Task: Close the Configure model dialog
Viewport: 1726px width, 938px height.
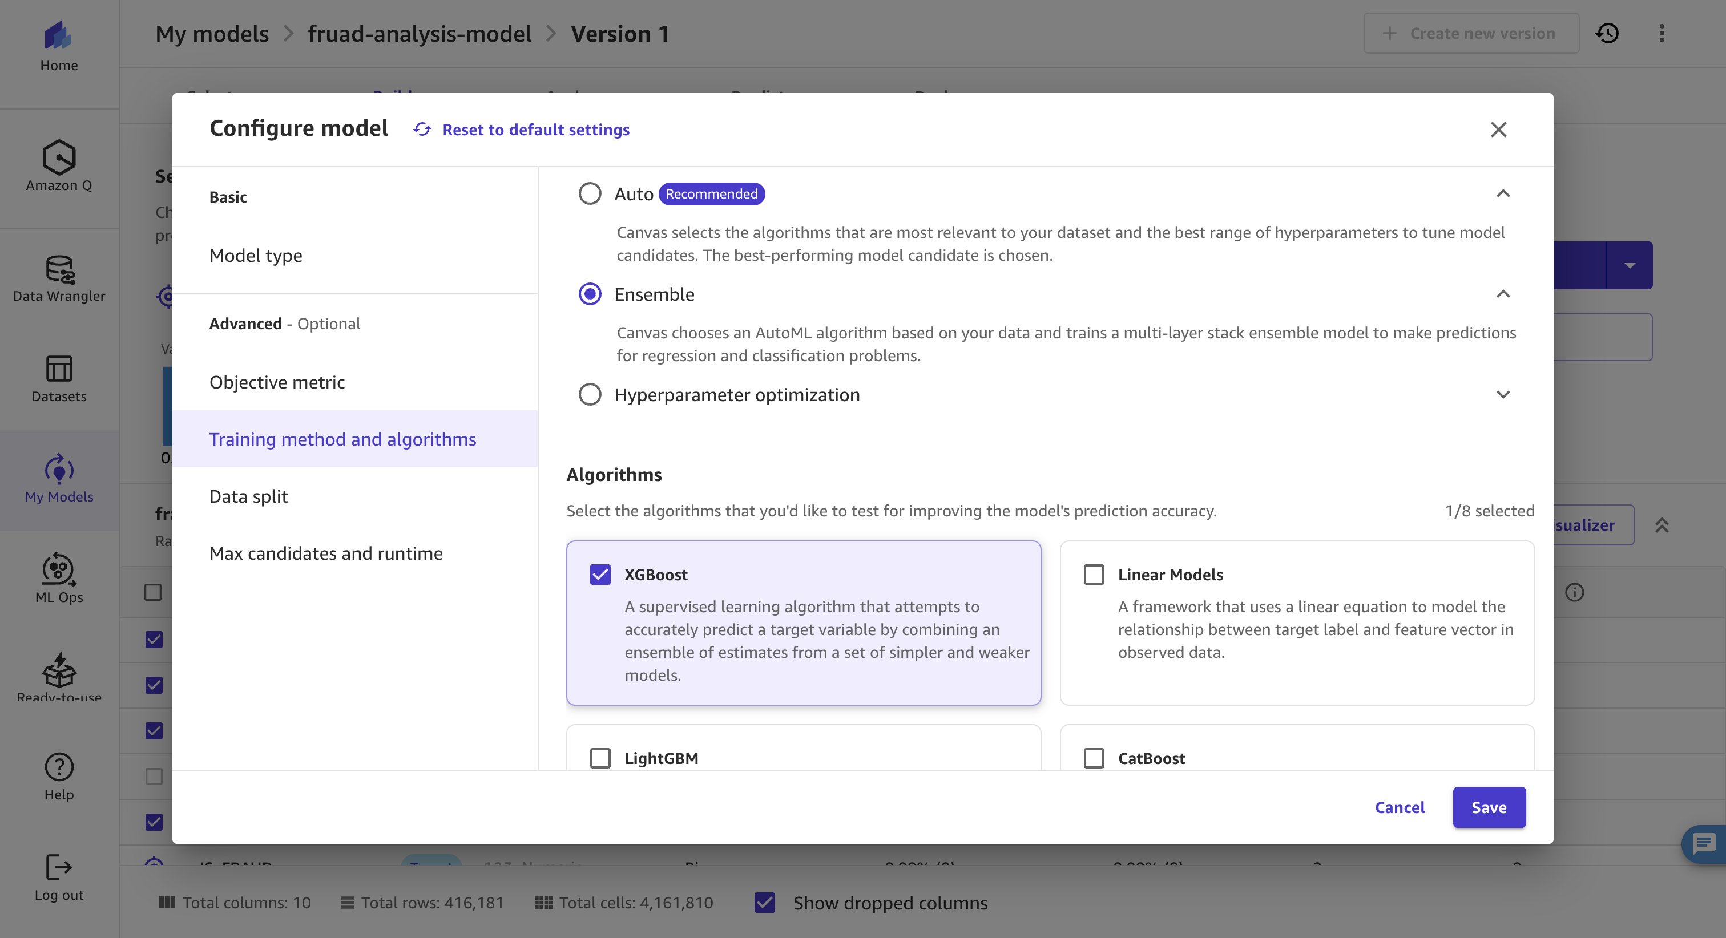Action: (x=1498, y=130)
